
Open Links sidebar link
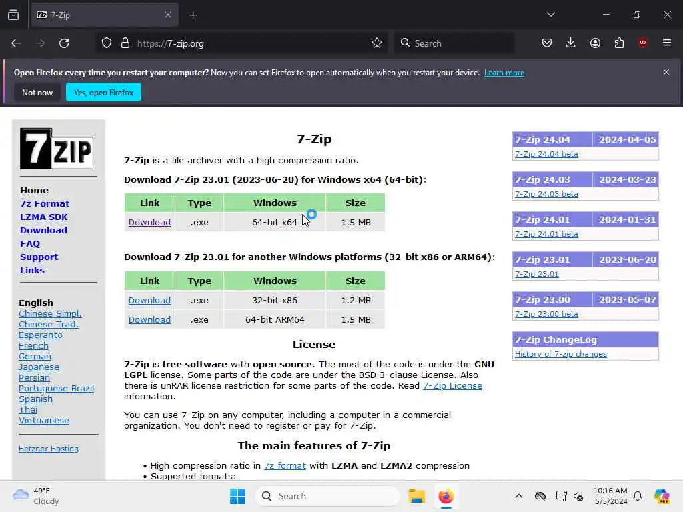(x=32, y=271)
